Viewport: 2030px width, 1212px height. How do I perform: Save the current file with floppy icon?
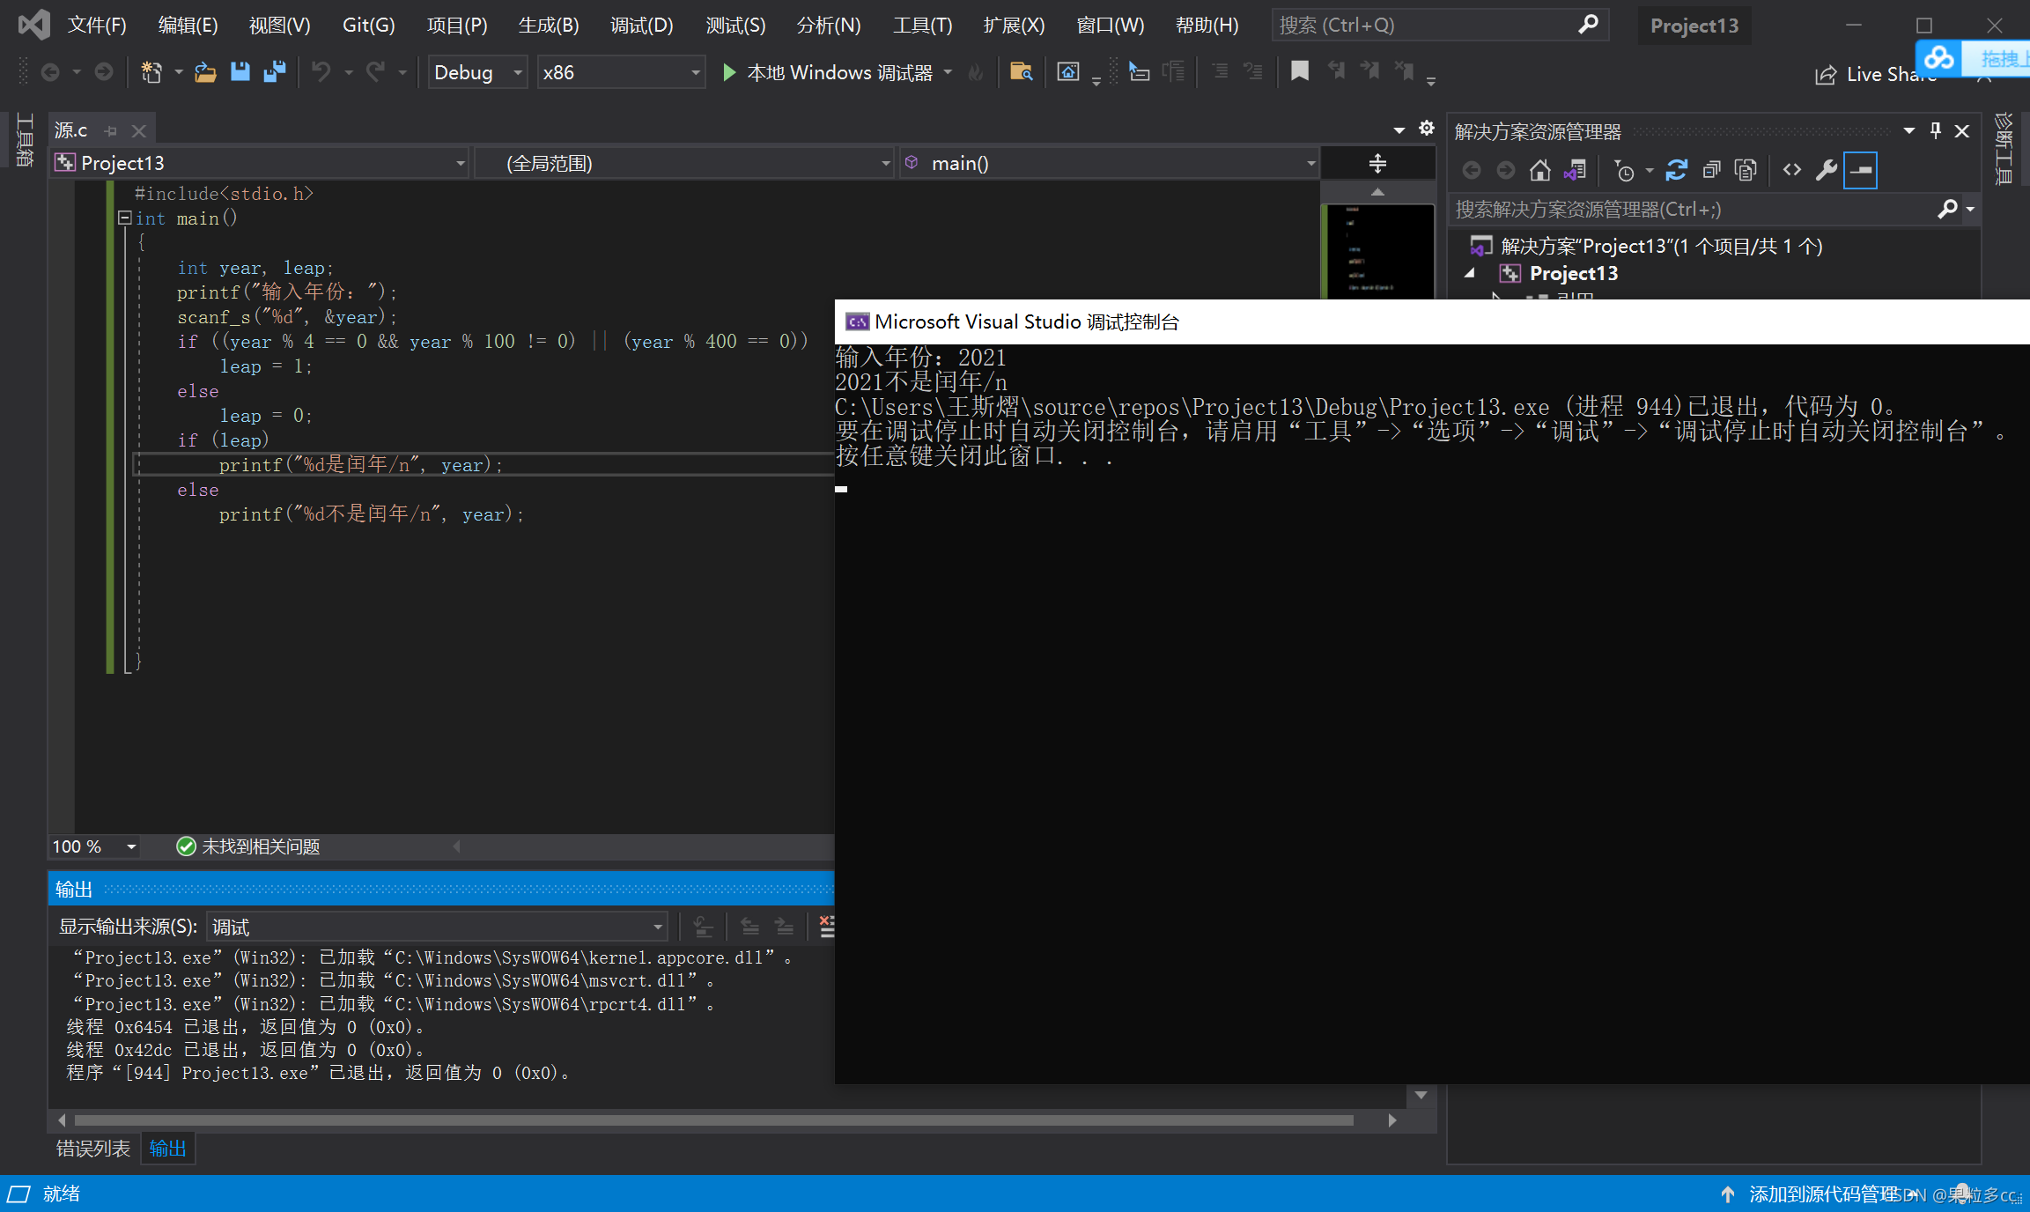[x=240, y=72]
